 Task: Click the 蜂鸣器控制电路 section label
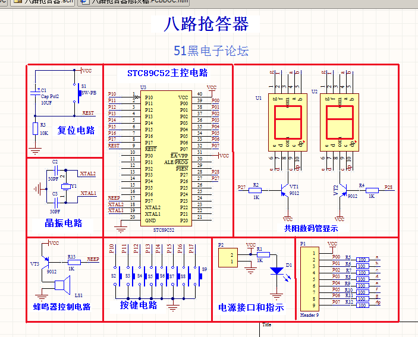pyautogui.click(x=62, y=307)
